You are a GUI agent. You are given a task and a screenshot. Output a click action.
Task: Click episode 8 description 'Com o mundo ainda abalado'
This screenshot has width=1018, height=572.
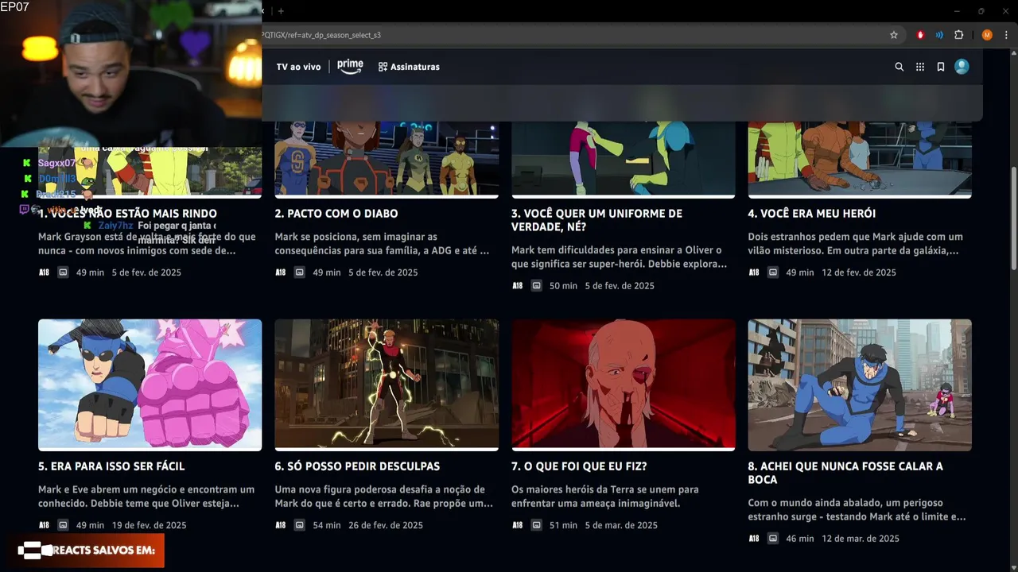coord(857,510)
